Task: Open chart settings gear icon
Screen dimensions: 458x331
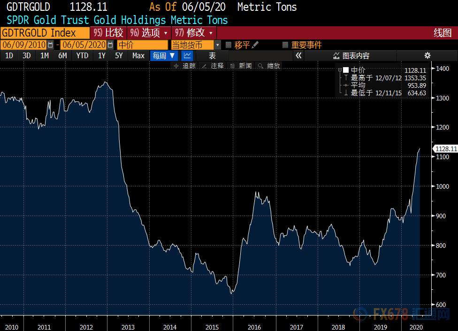Action: [427, 55]
